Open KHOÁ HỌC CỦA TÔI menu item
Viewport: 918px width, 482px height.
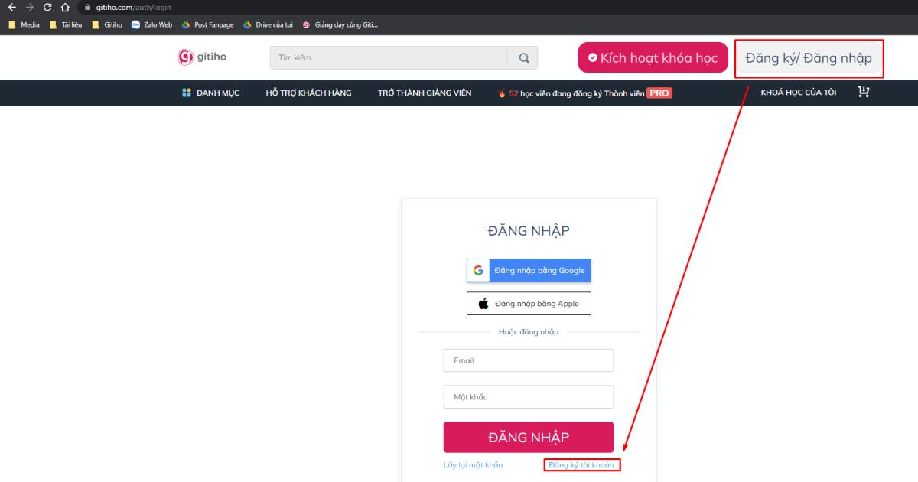click(798, 93)
